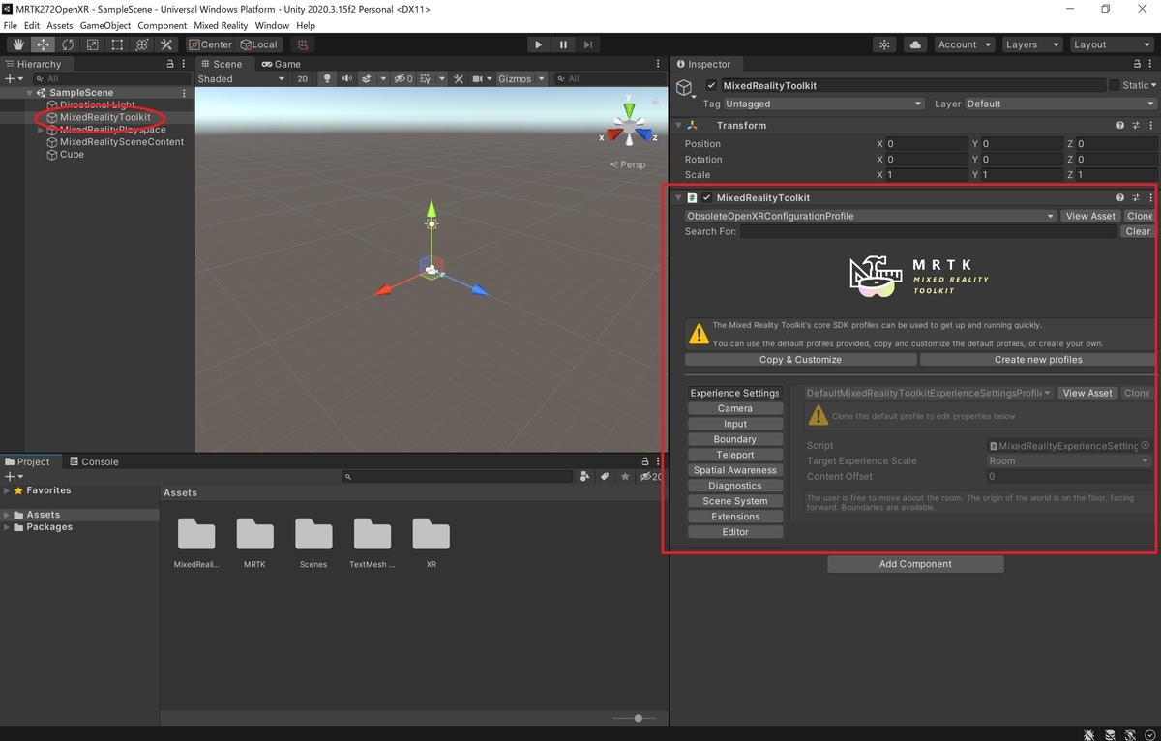Select the Rotate tool
Viewport: 1161px width, 741px height.
[x=68, y=44]
